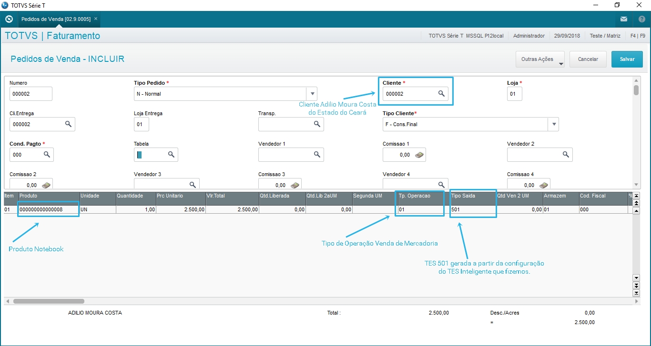This screenshot has height=346, width=651.
Task: Click the Teste / Matriz header label
Action: 605,36
